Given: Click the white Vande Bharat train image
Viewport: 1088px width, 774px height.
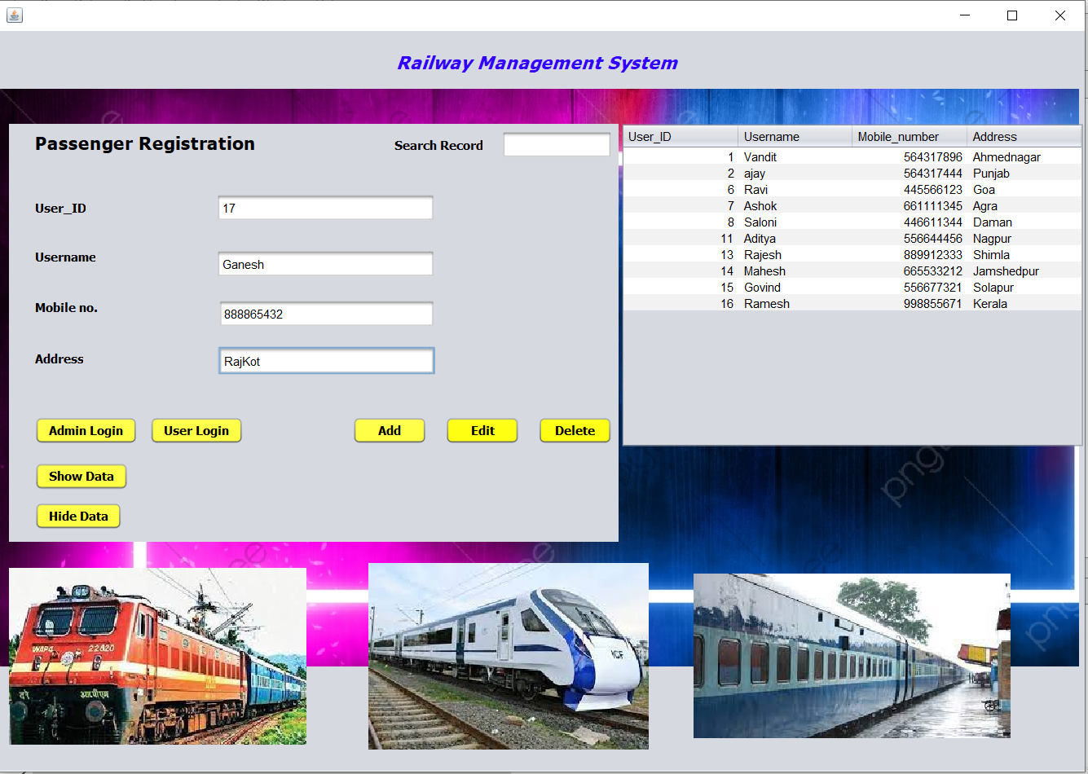Looking at the screenshot, I should (508, 656).
